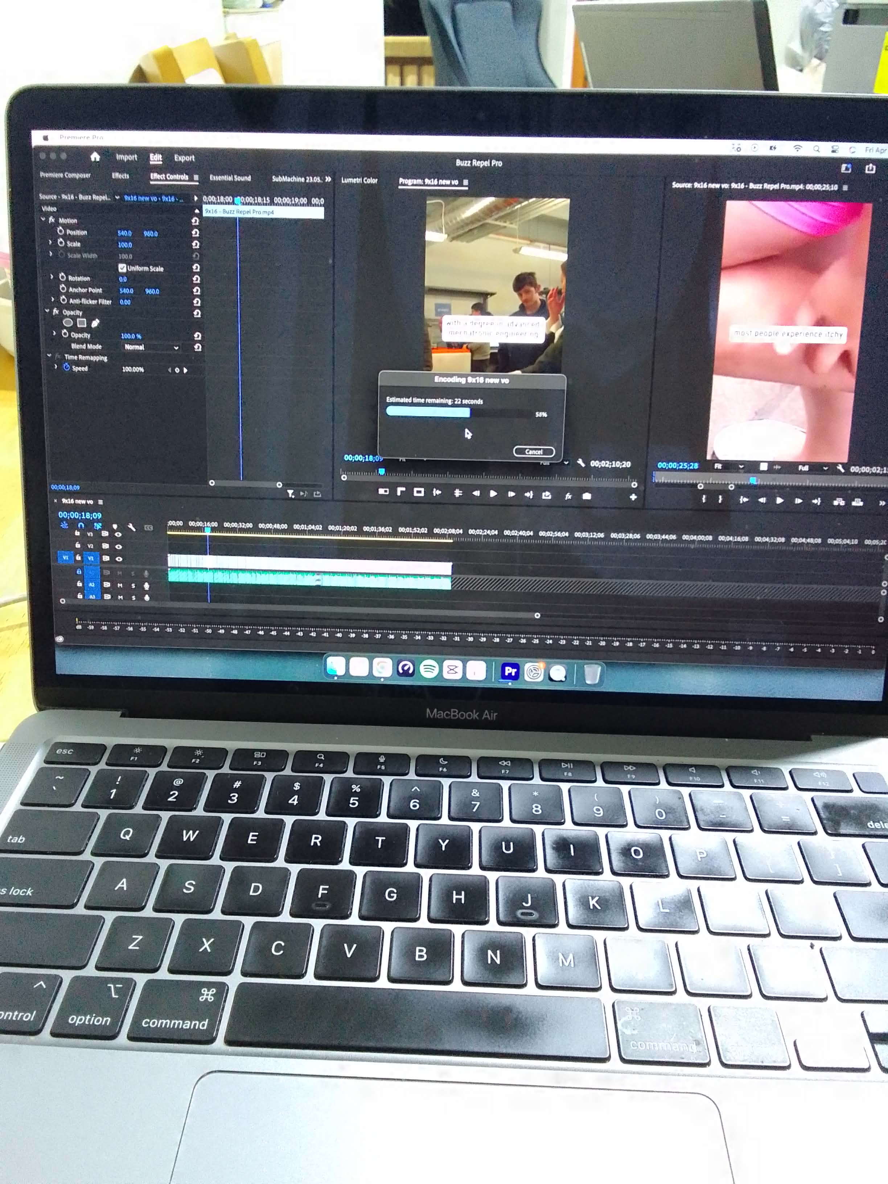Click the V1 source patching button
The height and width of the screenshot is (1184, 888).
(x=65, y=557)
